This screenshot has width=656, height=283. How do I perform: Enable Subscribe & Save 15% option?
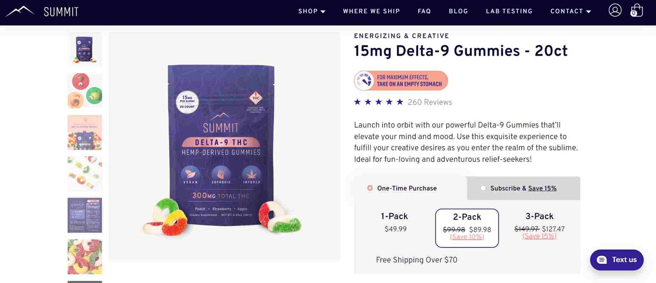click(x=483, y=188)
